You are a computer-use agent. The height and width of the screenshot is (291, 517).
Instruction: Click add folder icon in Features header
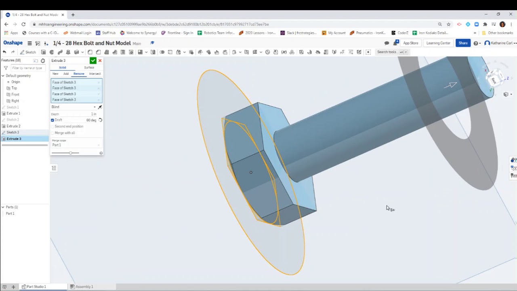pyautogui.click(x=36, y=61)
